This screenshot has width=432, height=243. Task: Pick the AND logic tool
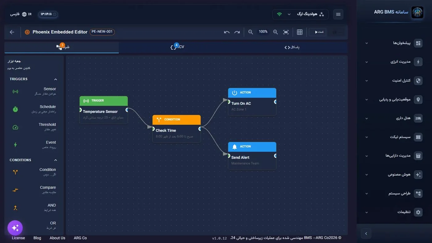pos(34,208)
